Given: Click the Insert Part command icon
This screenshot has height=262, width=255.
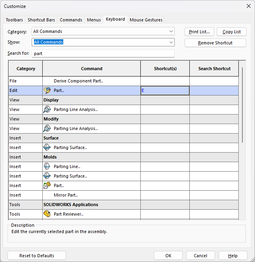Looking at the screenshot, I should (x=47, y=186).
